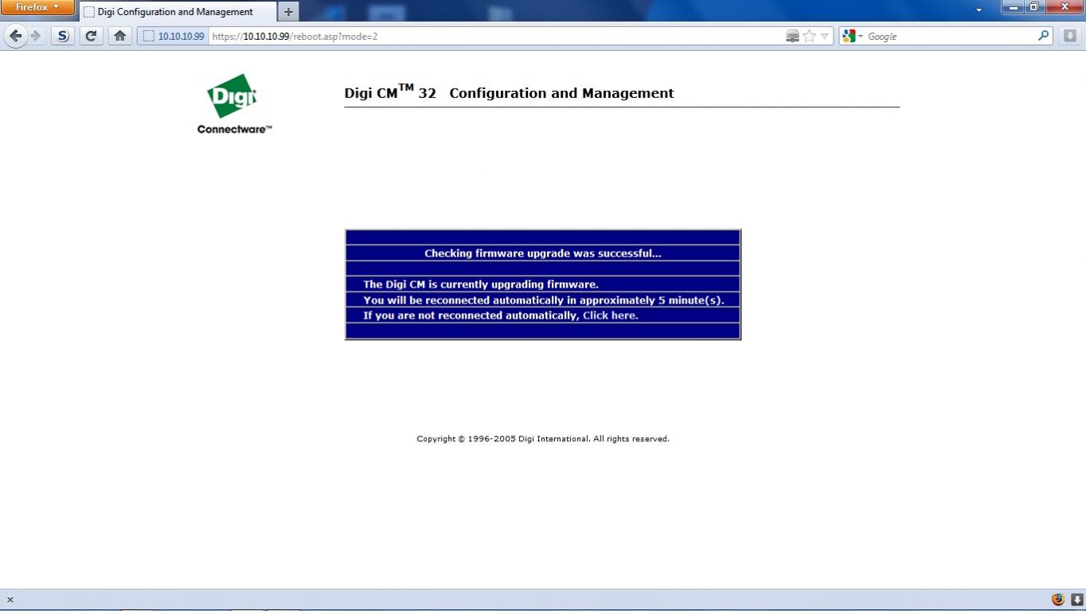Viewport: 1086px width, 611px height.
Task: Close the add-on bar with the x
Action: tap(10, 600)
